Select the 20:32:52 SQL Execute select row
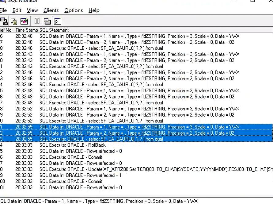Screen dimensions: 273x204 pos(136,121)
